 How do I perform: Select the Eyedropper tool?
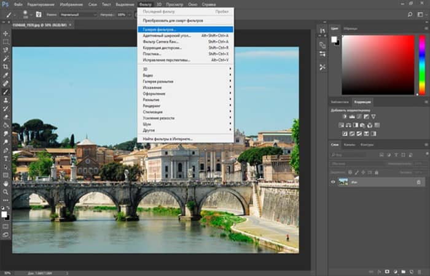[6, 75]
